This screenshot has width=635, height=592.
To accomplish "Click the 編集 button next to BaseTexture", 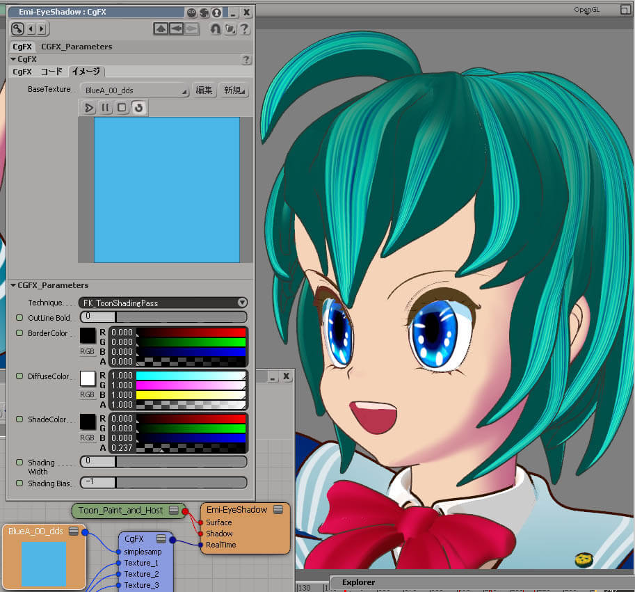I will (x=204, y=90).
